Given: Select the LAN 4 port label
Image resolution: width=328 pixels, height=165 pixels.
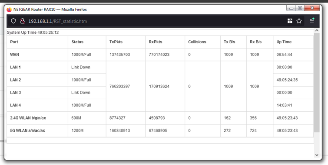Looking at the screenshot, I should point(16,105).
